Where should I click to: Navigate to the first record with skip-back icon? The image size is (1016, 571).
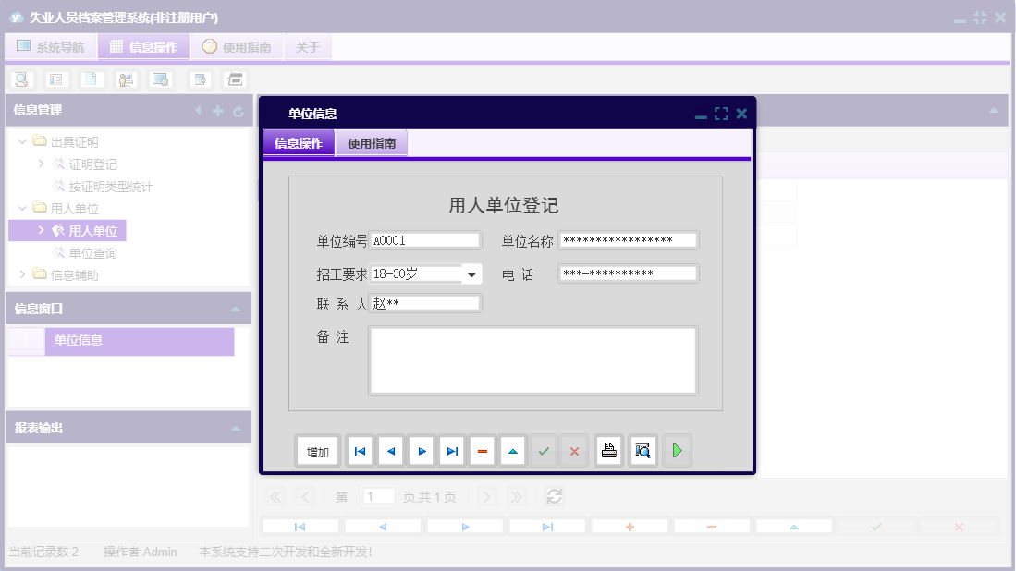coord(360,451)
